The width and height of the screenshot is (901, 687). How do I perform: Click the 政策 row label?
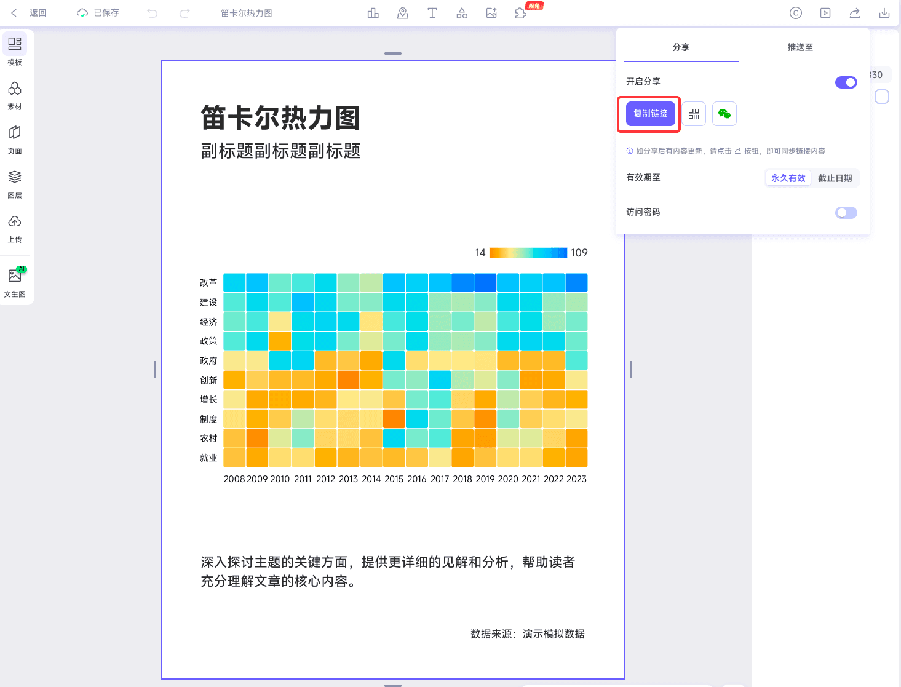point(208,341)
